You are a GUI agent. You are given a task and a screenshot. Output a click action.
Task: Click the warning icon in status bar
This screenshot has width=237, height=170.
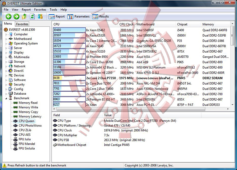[4, 165]
